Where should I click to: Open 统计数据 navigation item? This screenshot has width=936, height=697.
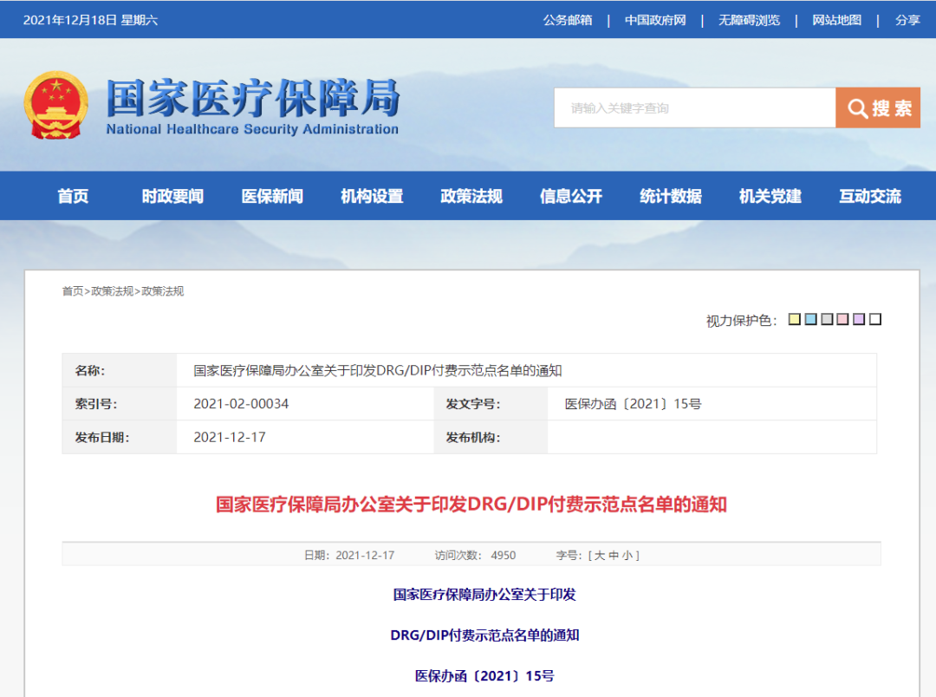[671, 196]
